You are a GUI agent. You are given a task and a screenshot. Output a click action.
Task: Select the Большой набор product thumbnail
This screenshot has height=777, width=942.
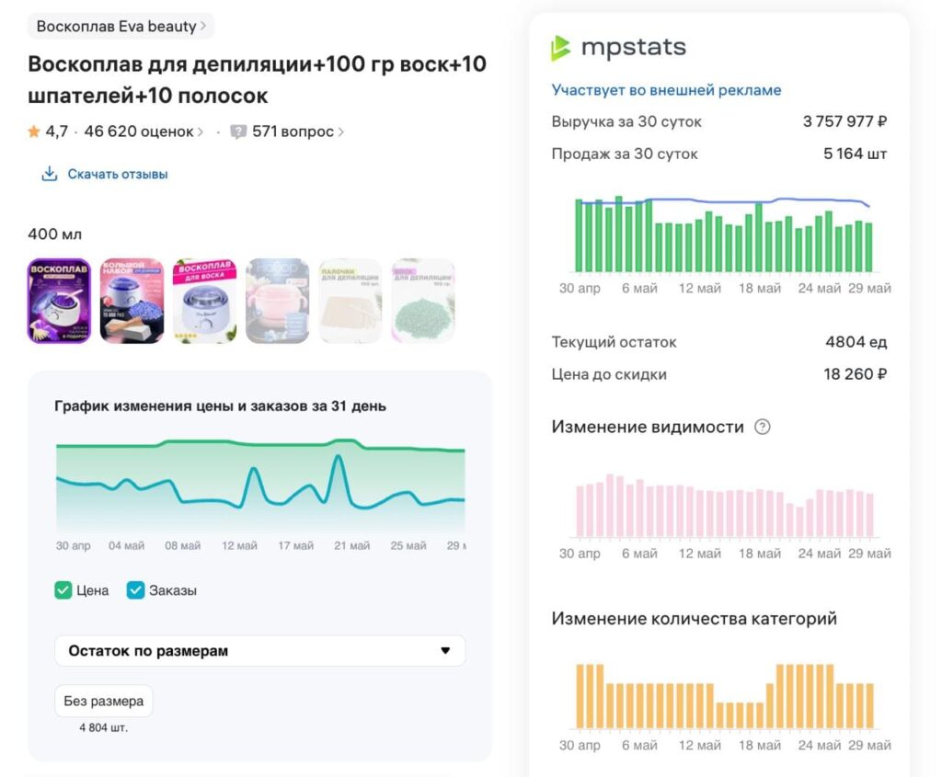[x=132, y=301]
